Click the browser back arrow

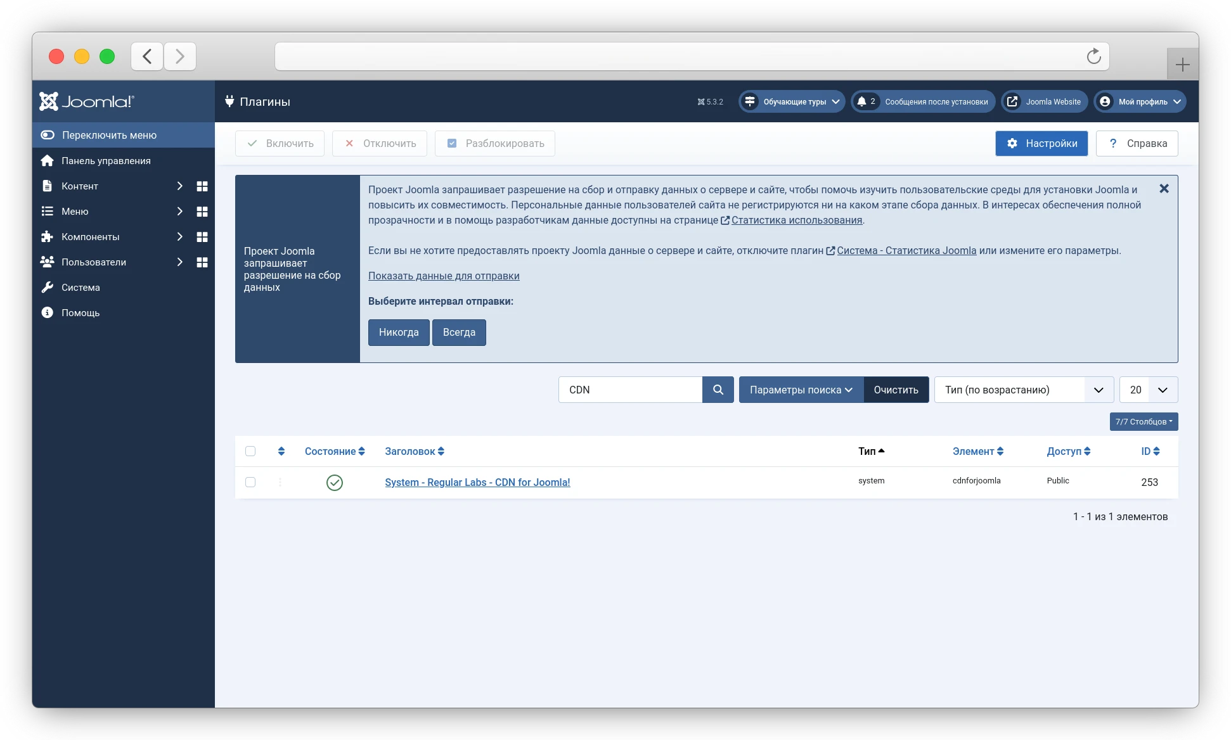(146, 56)
